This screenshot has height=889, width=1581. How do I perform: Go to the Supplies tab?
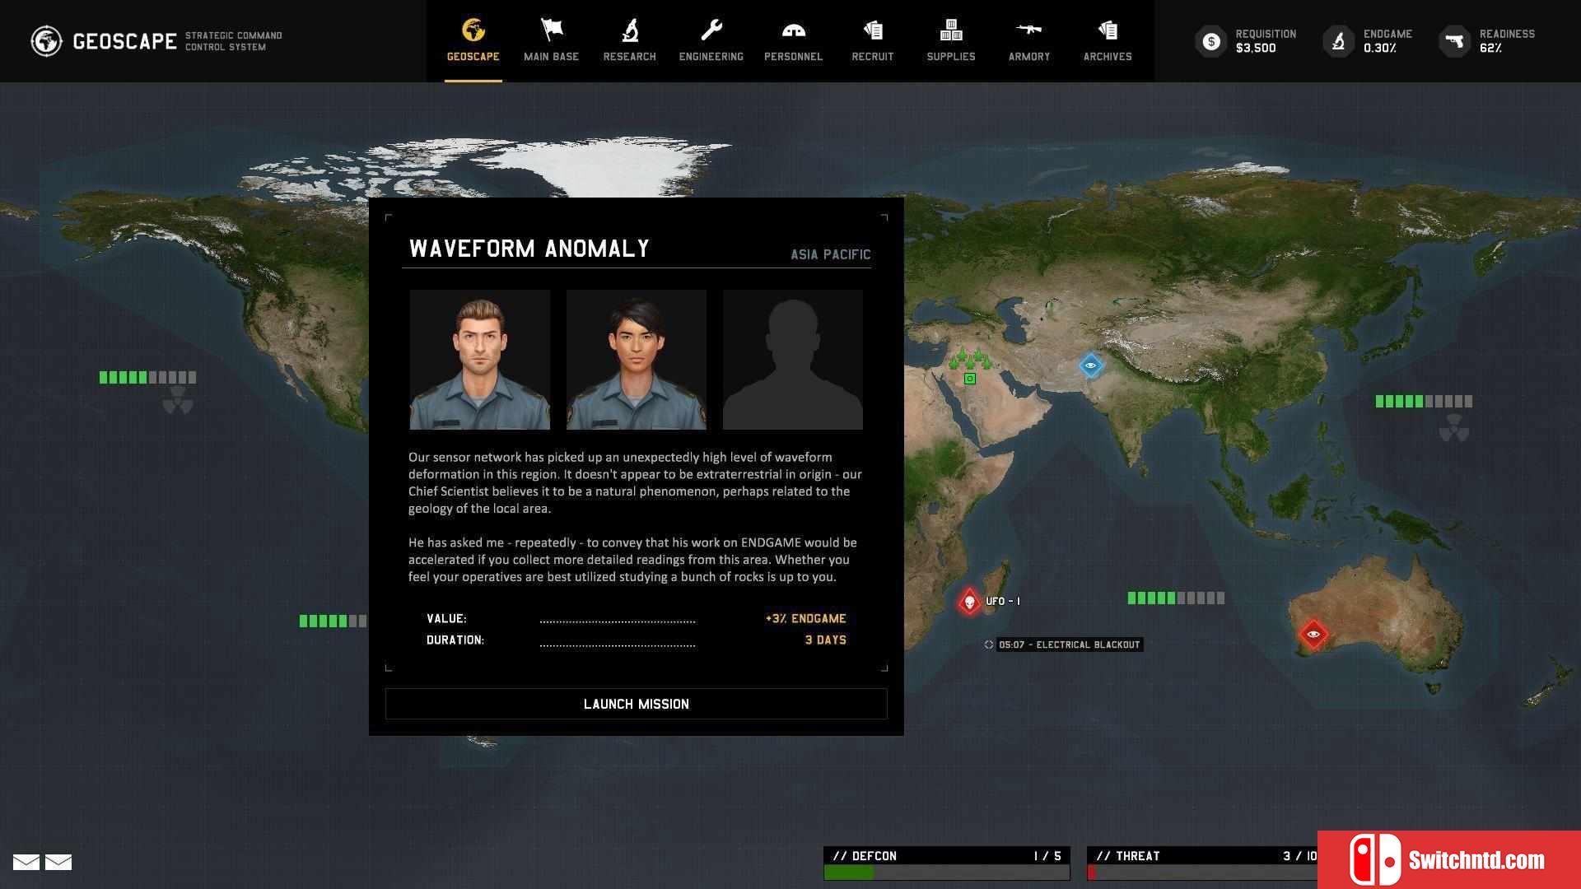point(950,40)
